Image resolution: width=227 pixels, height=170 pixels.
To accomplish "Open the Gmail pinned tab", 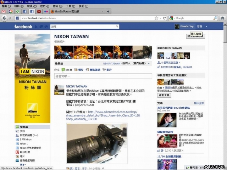I will point(4,11).
